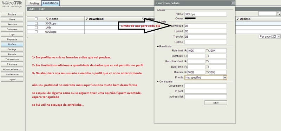The image size is (281, 131).
Task: Show 7 A sessions
Action: [12, 59]
